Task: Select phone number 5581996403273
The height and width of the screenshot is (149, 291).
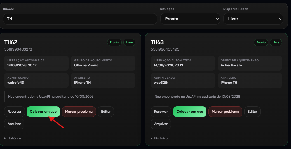Action: coord(18,49)
